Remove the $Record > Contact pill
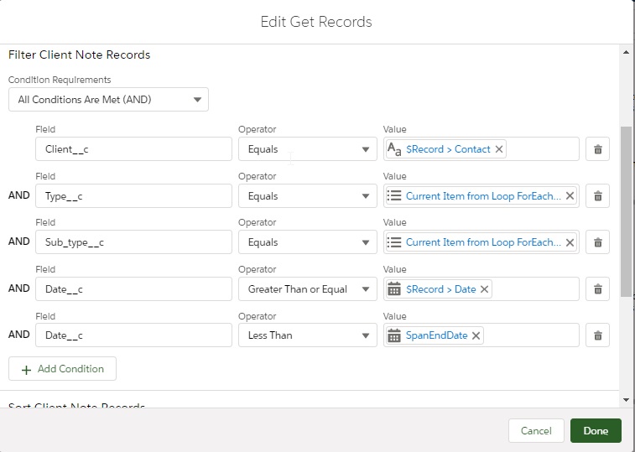 (499, 149)
